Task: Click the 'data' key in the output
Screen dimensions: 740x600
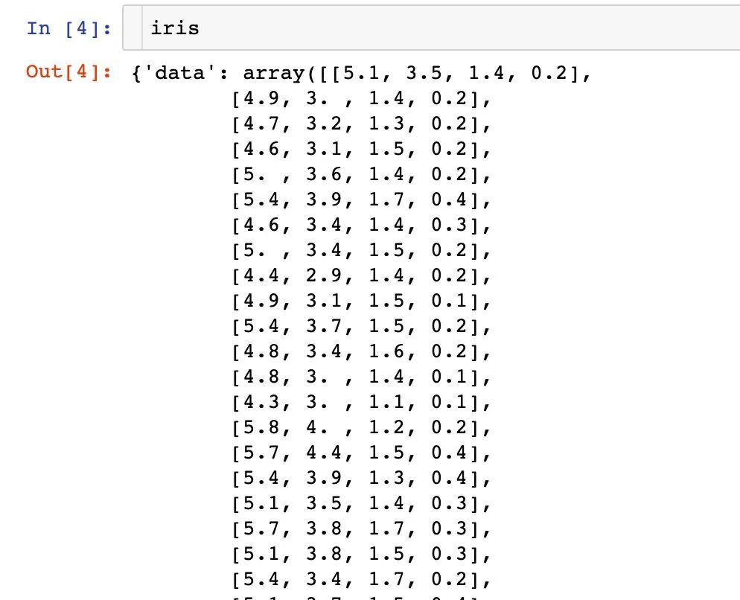Action: point(183,73)
